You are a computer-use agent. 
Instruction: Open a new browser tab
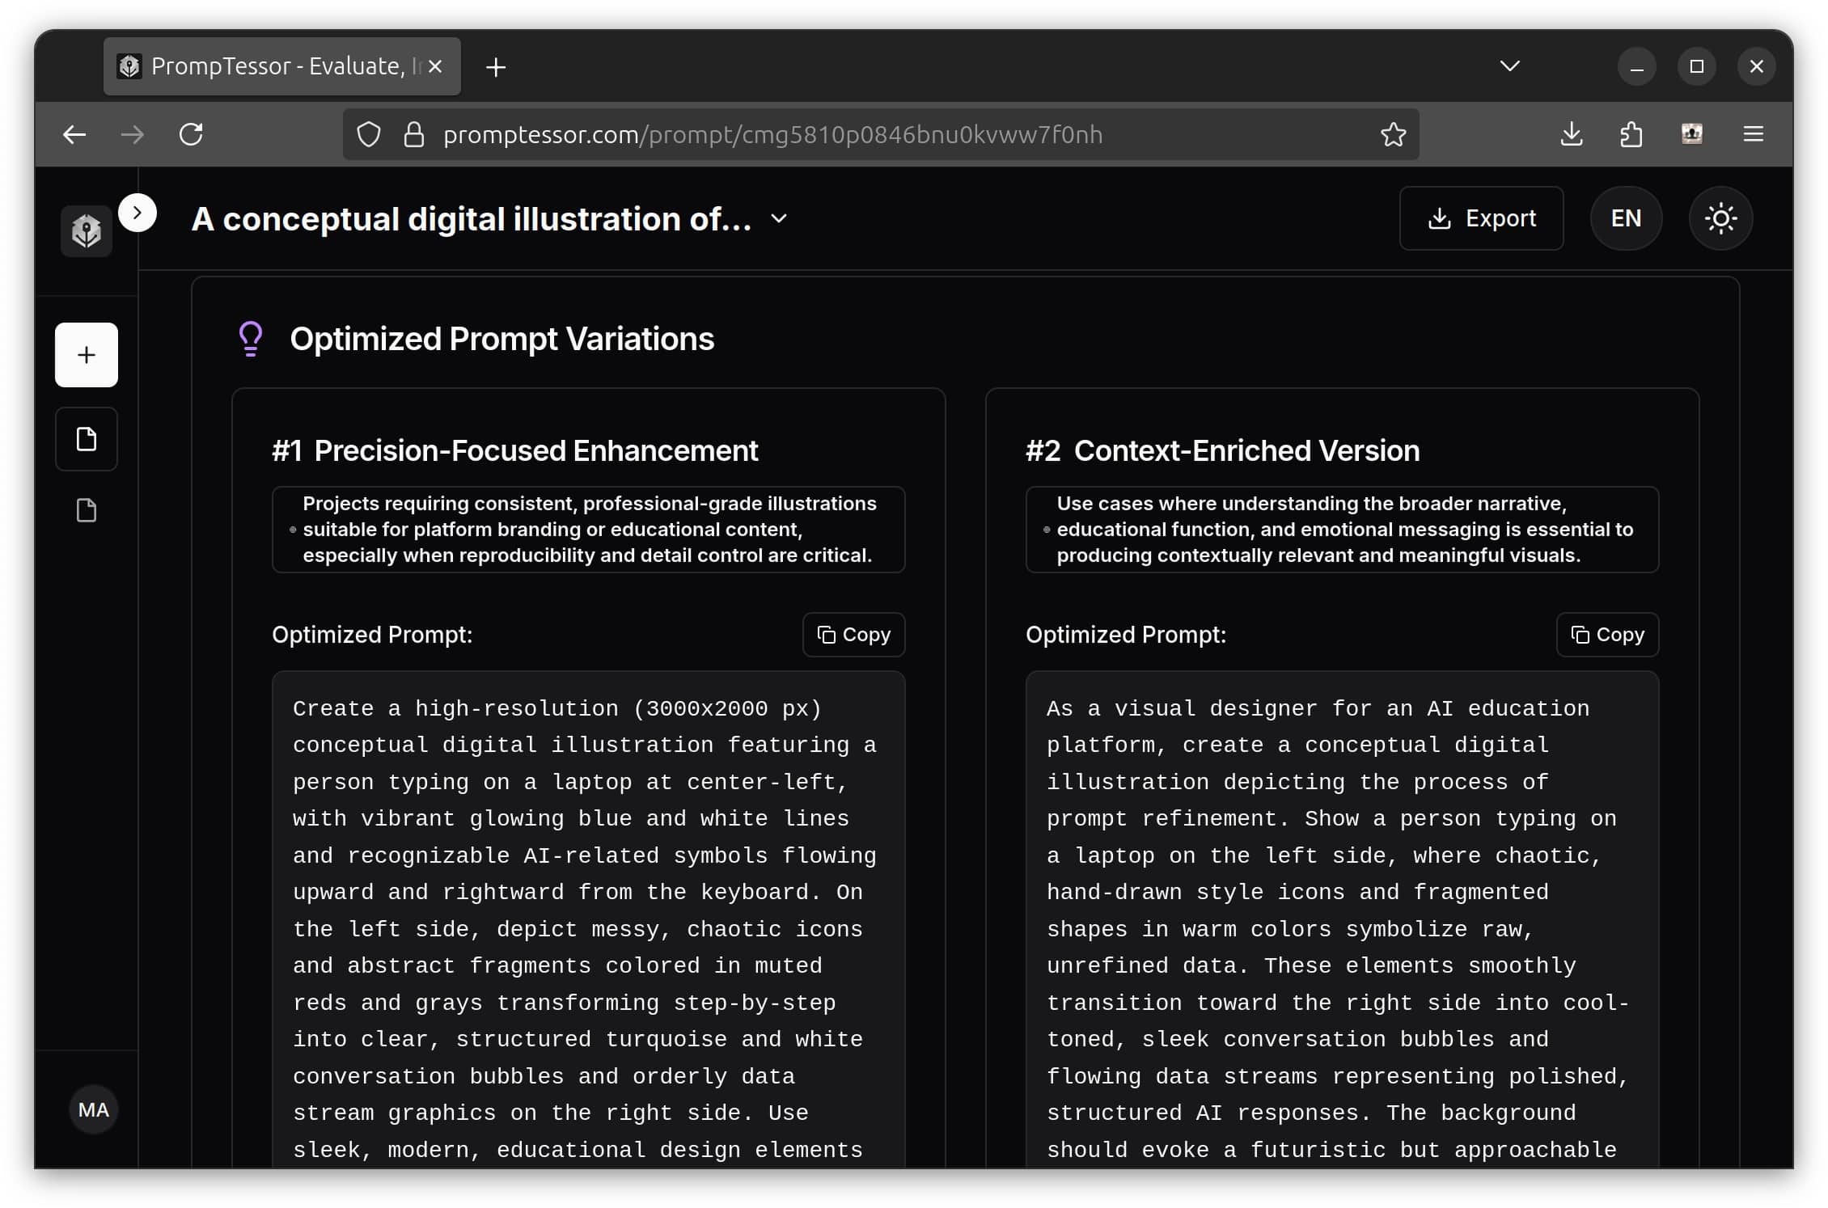(x=496, y=67)
